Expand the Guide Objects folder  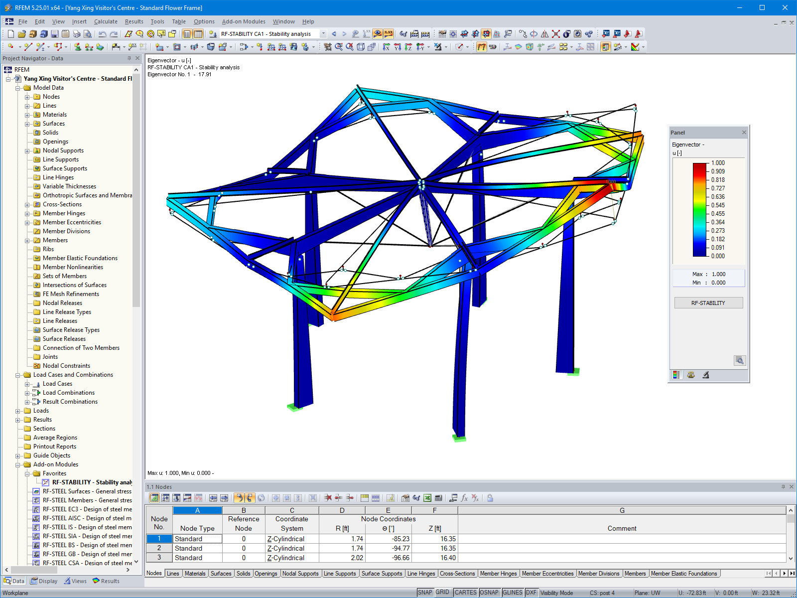click(18, 456)
